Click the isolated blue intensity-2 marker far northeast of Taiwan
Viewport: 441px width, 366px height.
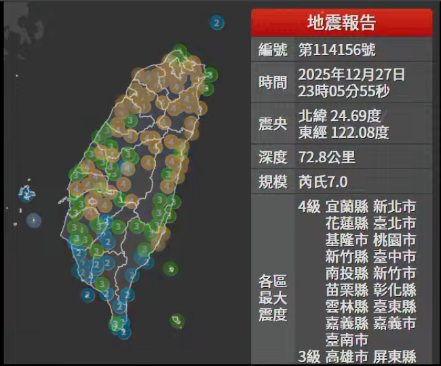click(216, 23)
